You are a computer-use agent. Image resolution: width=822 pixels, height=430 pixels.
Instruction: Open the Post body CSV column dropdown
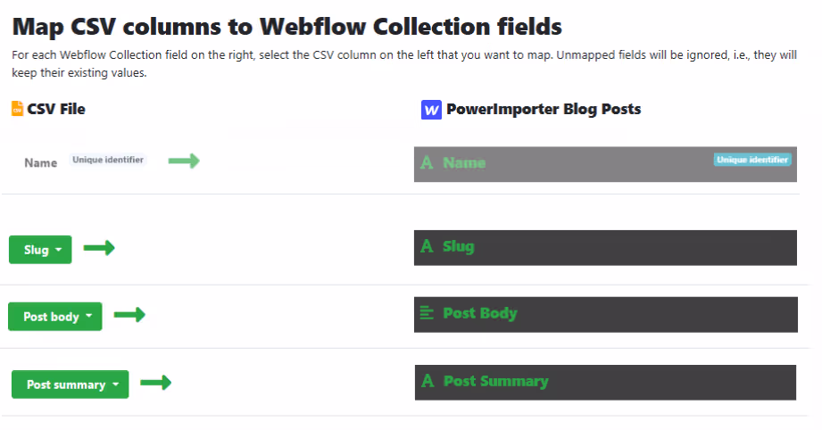(55, 317)
